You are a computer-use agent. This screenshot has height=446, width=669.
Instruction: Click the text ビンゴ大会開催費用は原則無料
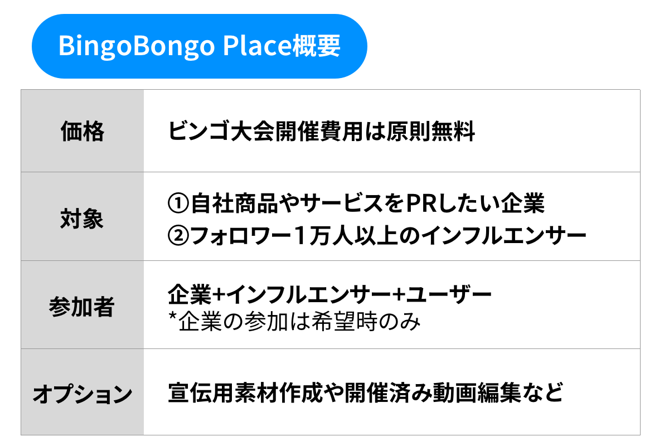click(x=321, y=133)
